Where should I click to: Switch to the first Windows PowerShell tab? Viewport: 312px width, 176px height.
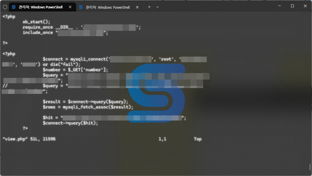click(43, 7)
